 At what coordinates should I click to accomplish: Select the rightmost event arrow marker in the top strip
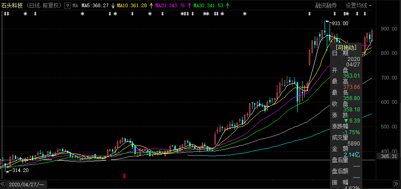coord(365,14)
